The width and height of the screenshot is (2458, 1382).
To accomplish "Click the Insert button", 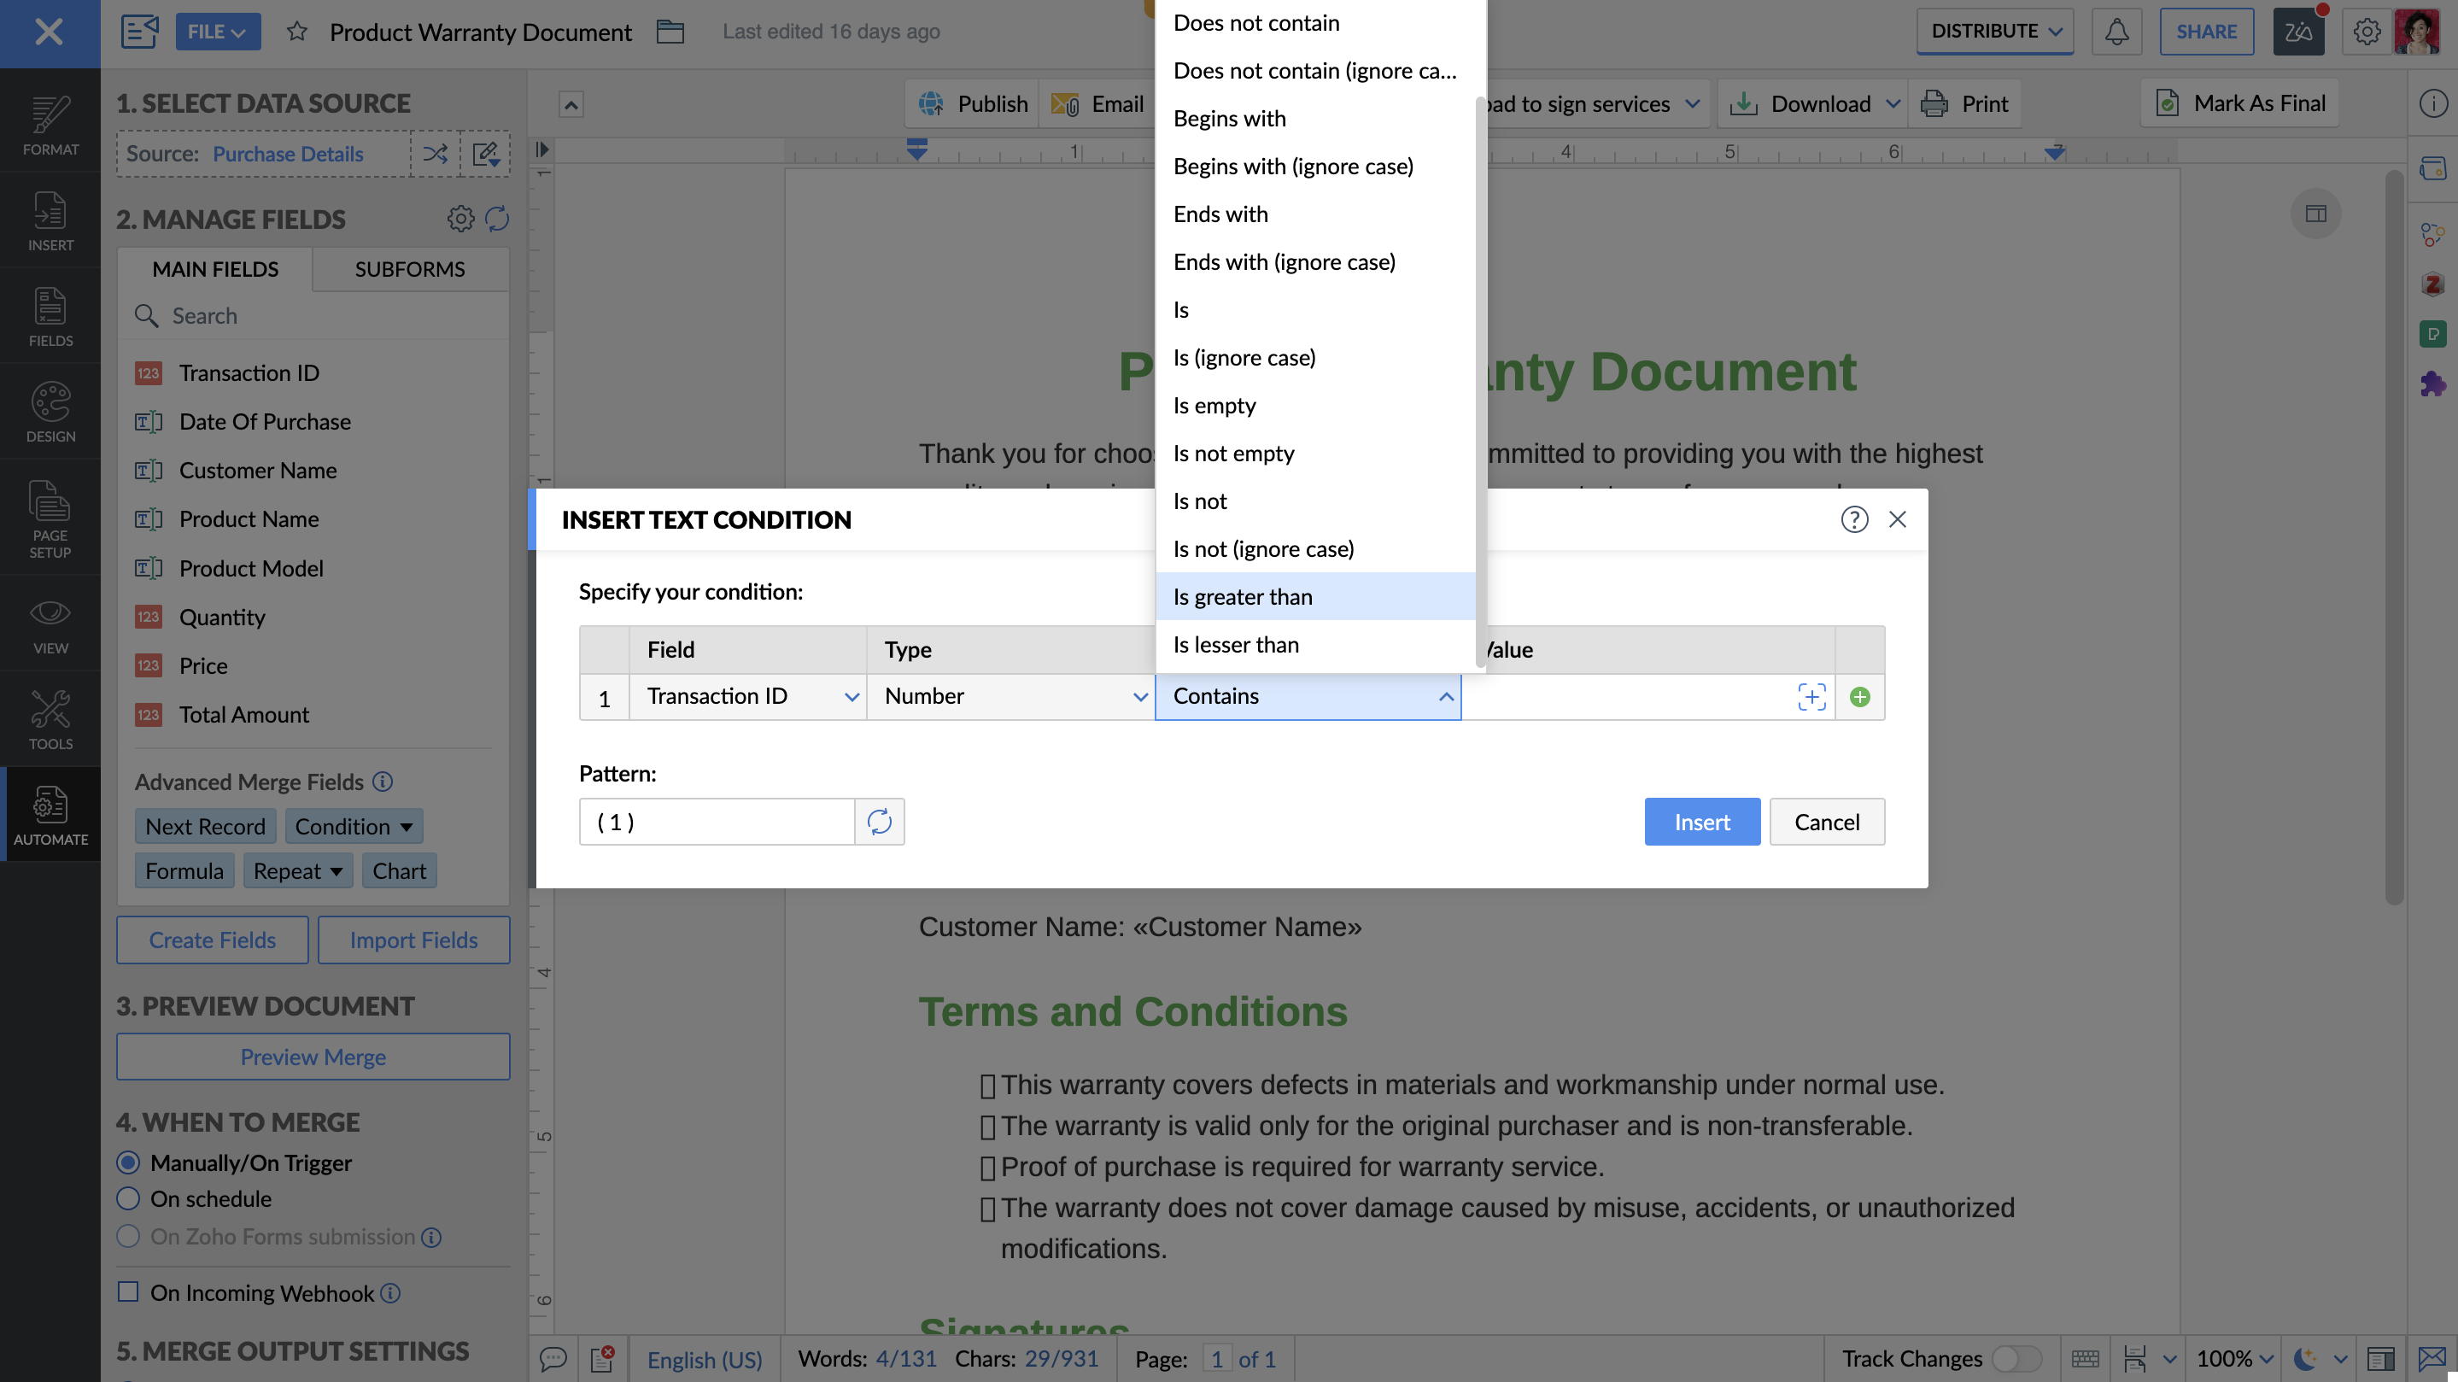I will coord(1701,822).
